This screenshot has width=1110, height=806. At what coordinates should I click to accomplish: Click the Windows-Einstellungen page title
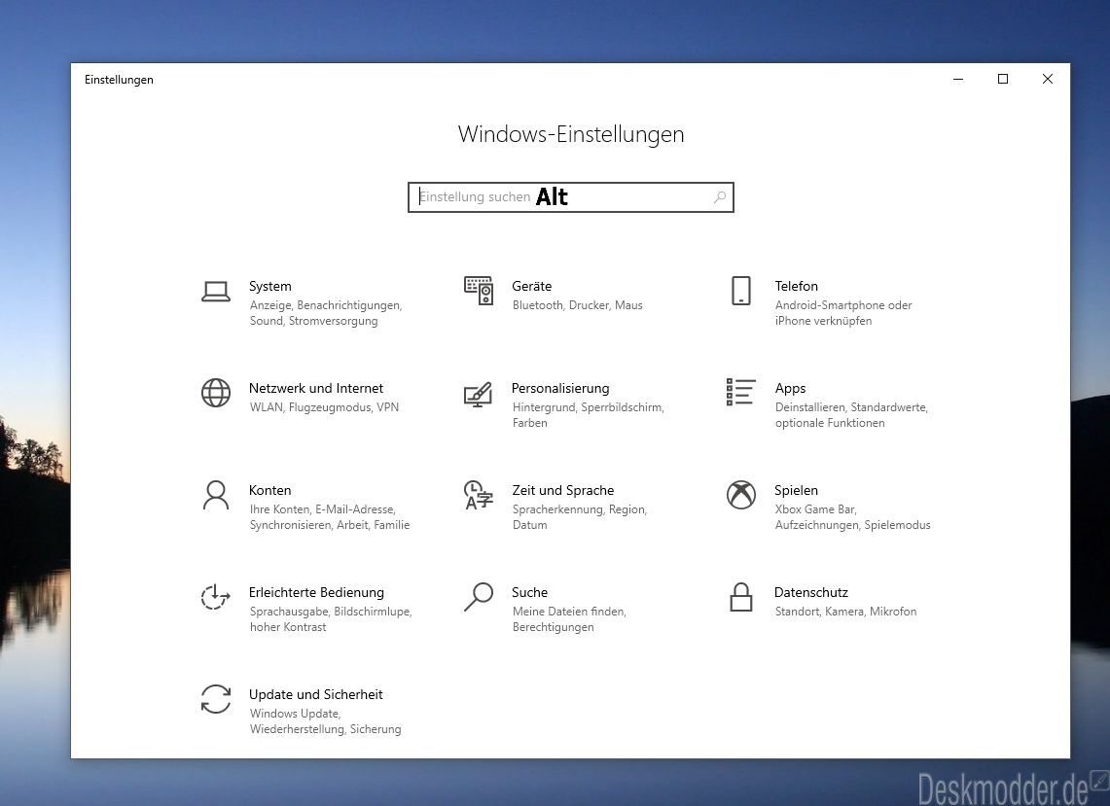571,134
